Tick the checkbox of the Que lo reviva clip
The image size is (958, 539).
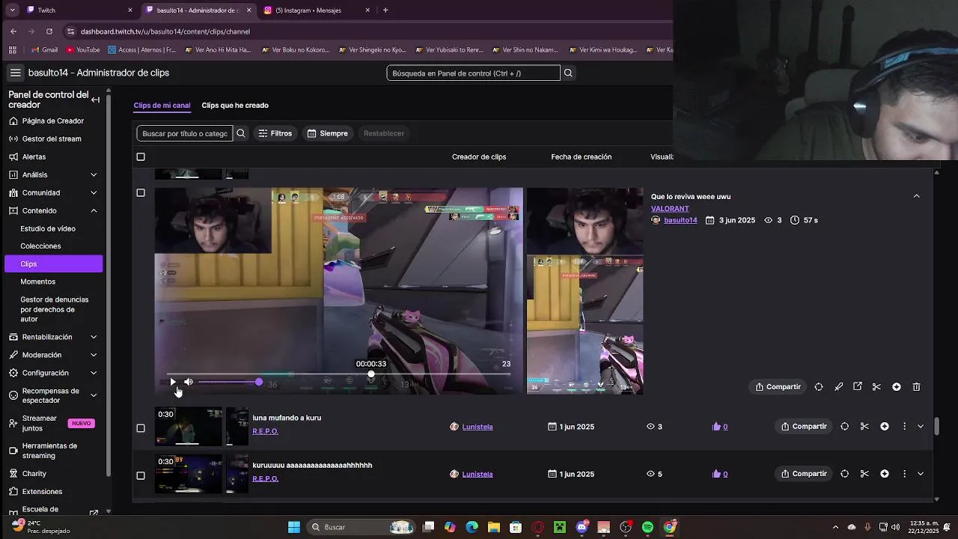[x=141, y=193]
